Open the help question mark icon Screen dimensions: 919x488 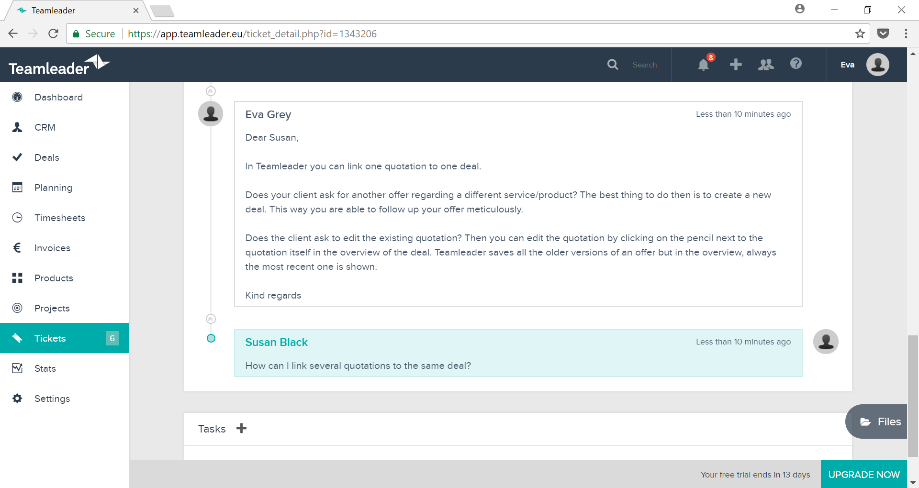click(796, 64)
